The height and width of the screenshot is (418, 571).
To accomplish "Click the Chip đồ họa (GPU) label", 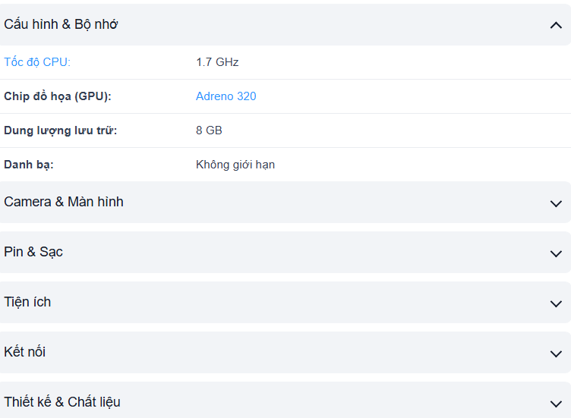I will coord(58,96).
